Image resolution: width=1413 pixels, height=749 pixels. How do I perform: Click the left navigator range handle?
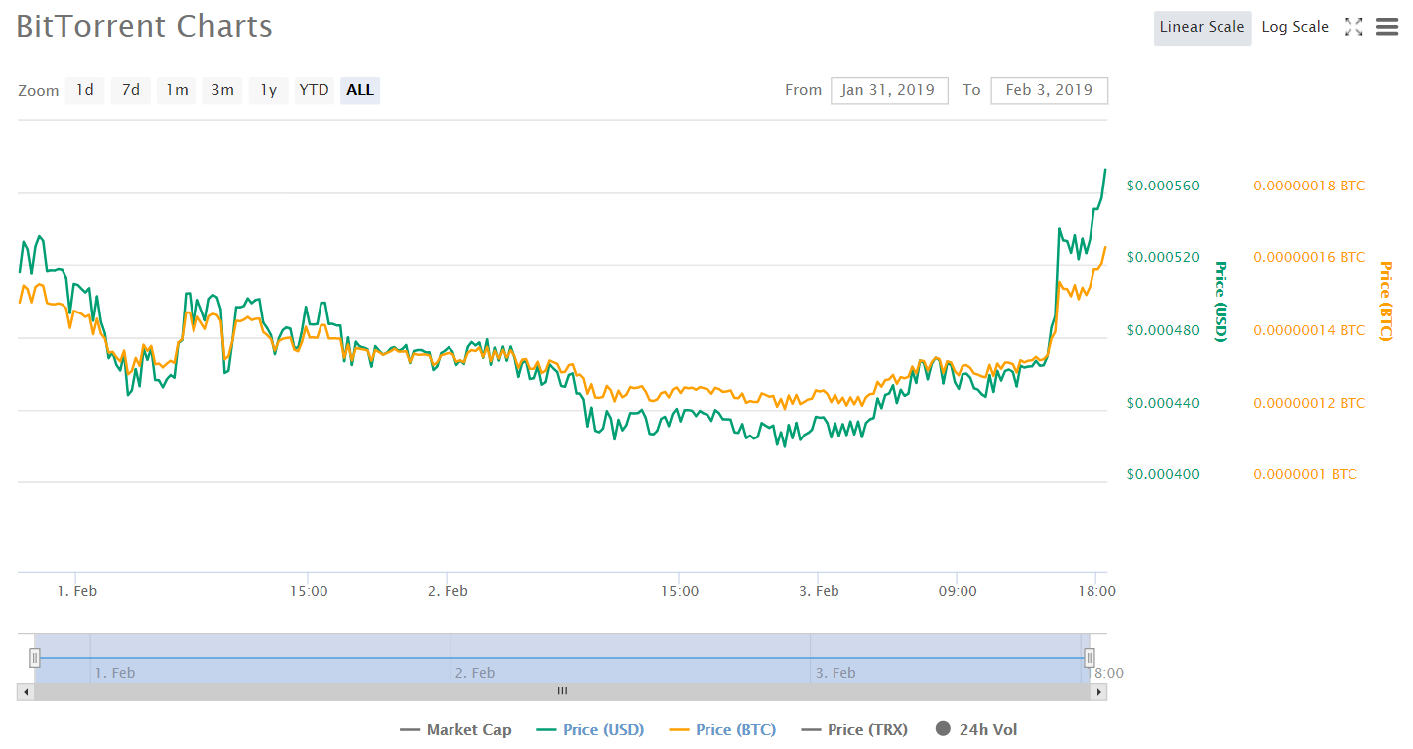click(x=35, y=657)
